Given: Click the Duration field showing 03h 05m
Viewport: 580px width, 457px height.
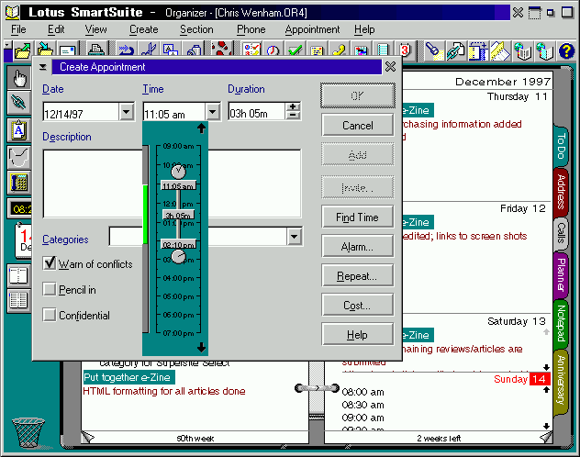Looking at the screenshot, I should (257, 111).
